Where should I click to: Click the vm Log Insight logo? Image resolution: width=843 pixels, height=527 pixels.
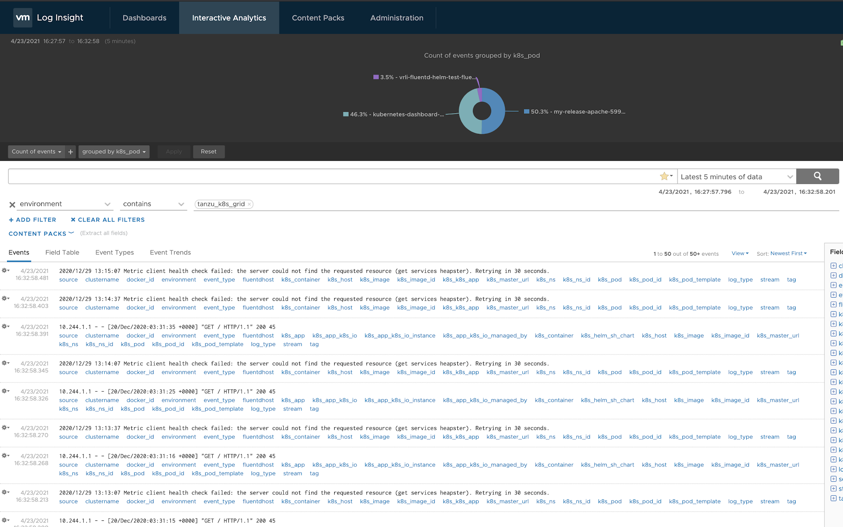click(x=49, y=18)
